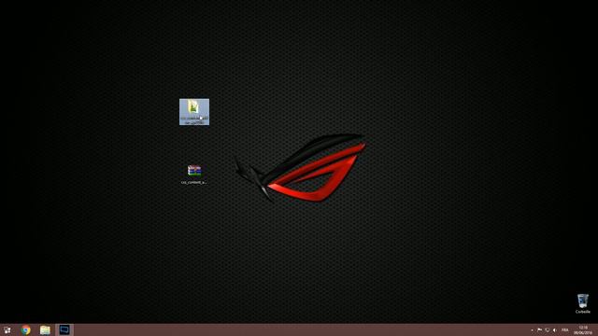Switch to the active dark-blue taskbar app
Image resolution: width=598 pixels, height=336 pixels.
pos(64,329)
